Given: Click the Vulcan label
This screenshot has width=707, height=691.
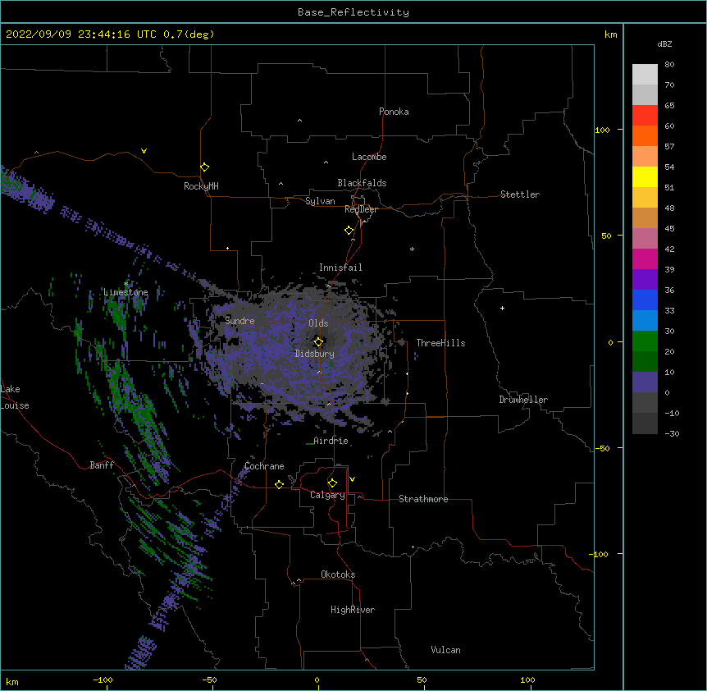Looking at the screenshot, I should pyautogui.click(x=445, y=650).
